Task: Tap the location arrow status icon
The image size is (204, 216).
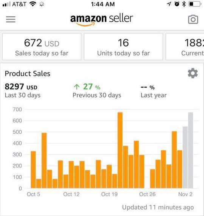Action: (x=169, y=4)
